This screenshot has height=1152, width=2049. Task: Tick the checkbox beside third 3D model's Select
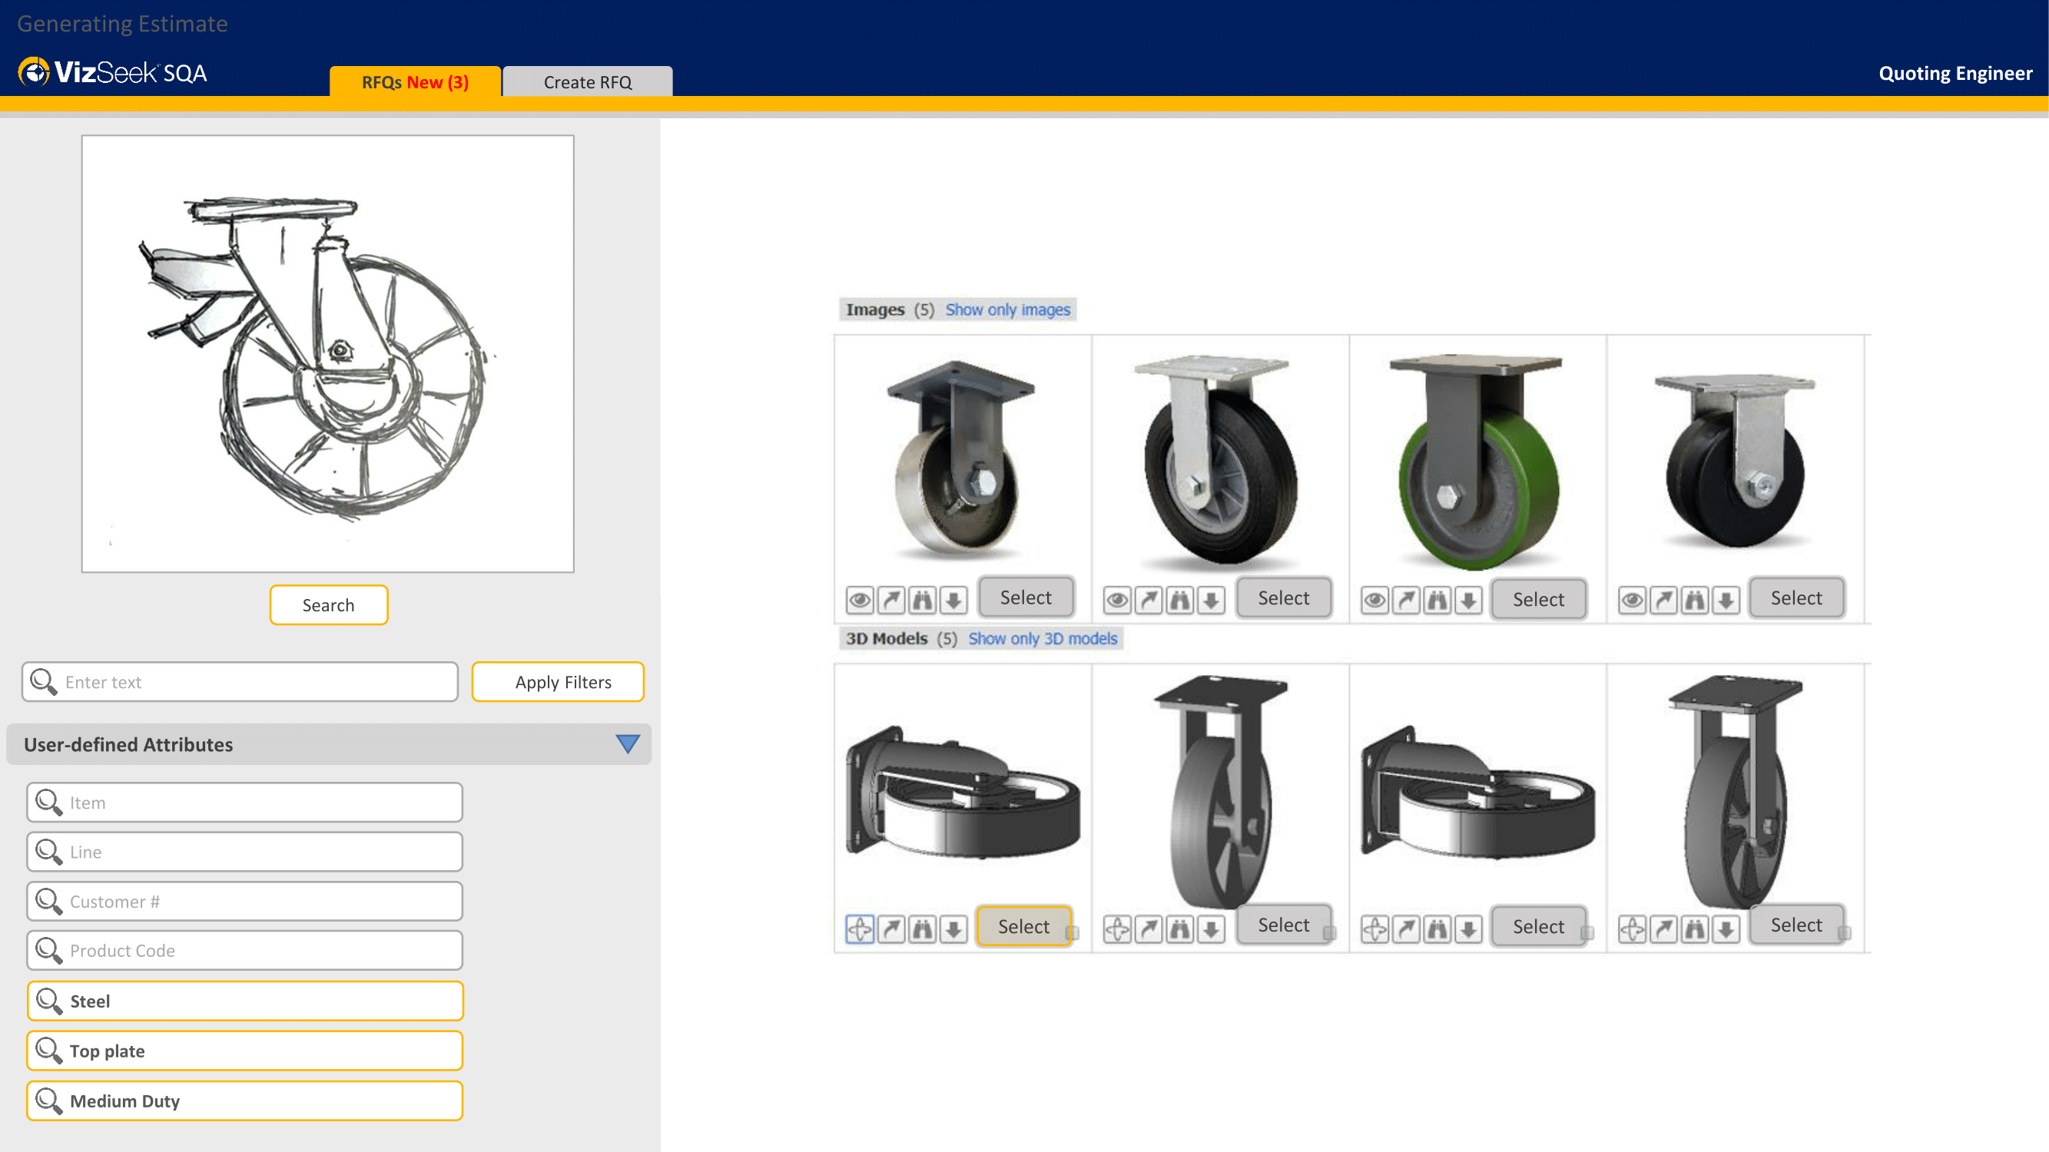coord(1586,932)
